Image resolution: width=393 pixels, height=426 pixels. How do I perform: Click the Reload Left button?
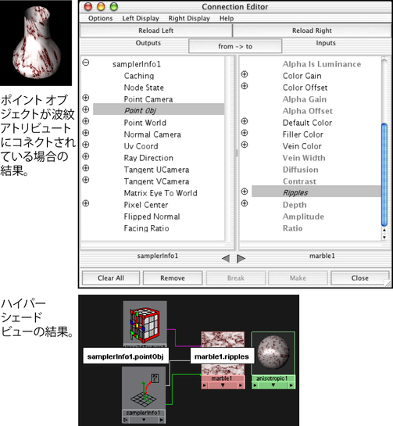click(x=156, y=30)
